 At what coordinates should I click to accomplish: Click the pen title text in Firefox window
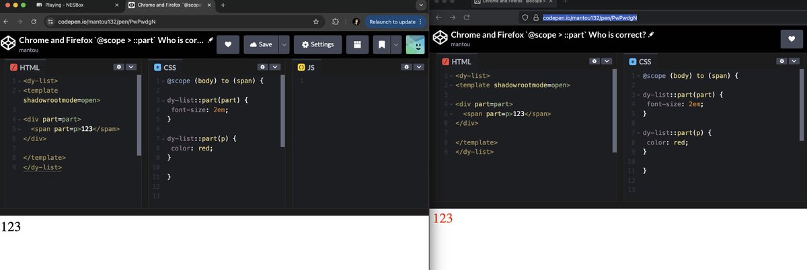[548, 34]
